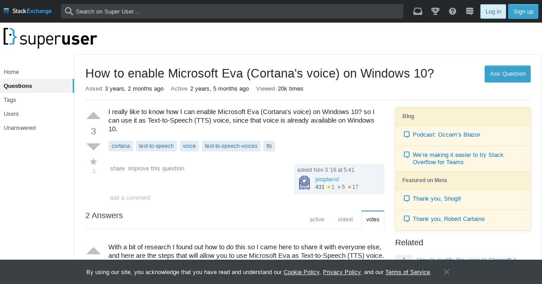Open poqdavid's avatar image
The image size is (542, 284).
[x=304, y=183]
